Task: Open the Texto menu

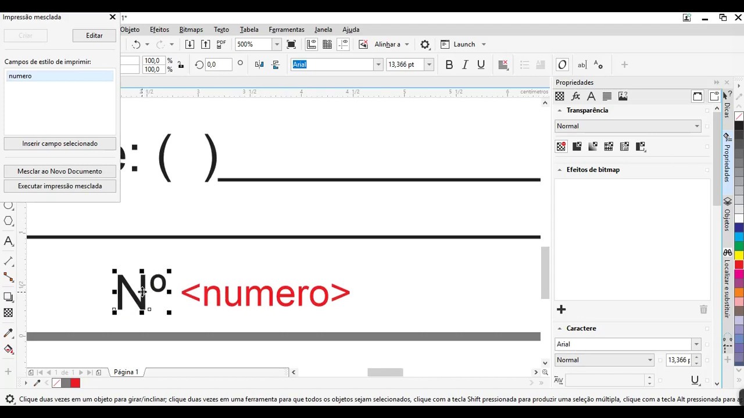Action: [221, 30]
